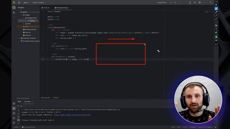
Task: Open the Current File run configuration dropdown
Action: [162, 3]
